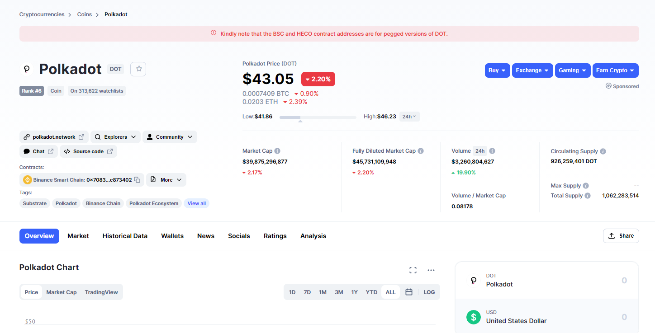Switch chart view to Market Cap
Image resolution: width=655 pixels, height=333 pixels.
62,292
